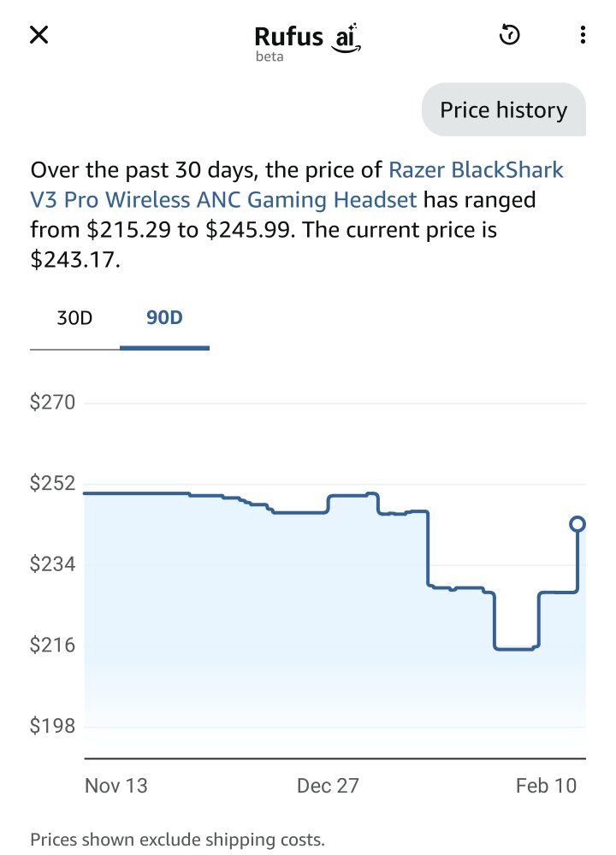Click the Feb 10 date label
Image resolution: width=616 pixels, height=855 pixels.
tap(546, 785)
